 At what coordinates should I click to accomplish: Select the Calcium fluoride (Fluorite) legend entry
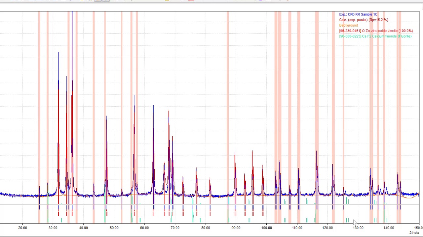click(x=375, y=36)
